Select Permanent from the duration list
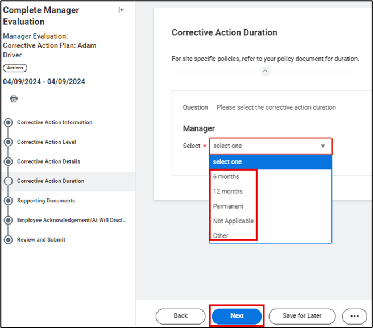The height and width of the screenshot is (328, 373). tap(228, 206)
